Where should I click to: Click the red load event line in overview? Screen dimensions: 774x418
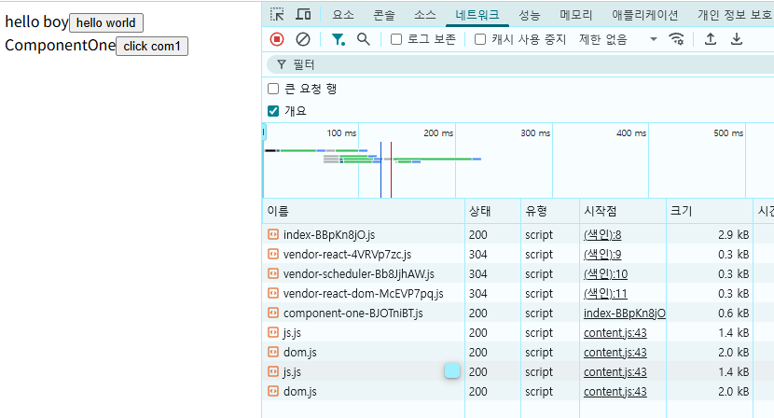[391, 170]
